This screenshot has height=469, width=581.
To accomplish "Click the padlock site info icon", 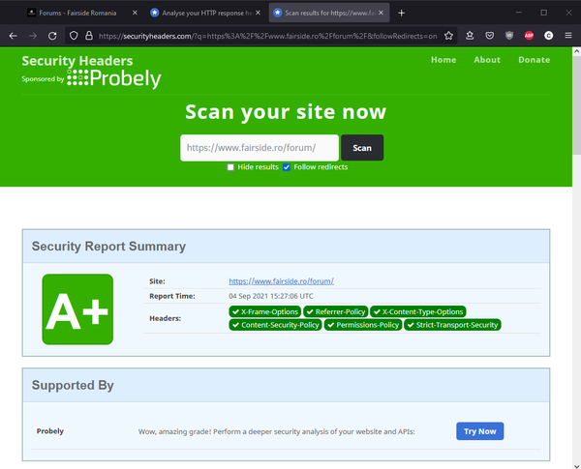I will click(x=88, y=36).
